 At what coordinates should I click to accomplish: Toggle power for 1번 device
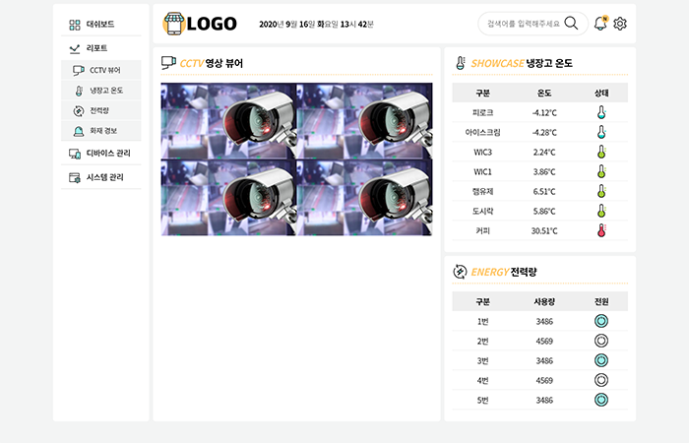coord(601,321)
